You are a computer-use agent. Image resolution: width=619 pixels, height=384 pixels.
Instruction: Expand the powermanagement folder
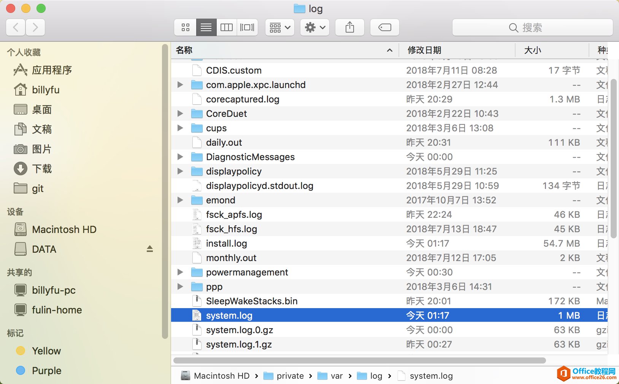(180, 272)
